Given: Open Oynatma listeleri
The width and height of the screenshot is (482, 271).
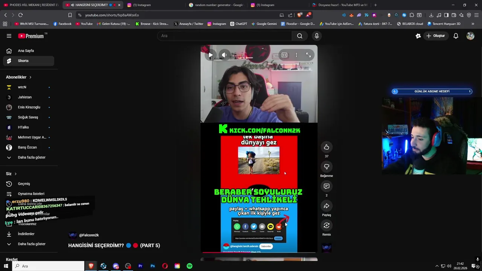Looking at the screenshot, I should click(29, 194).
